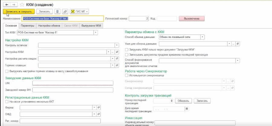Image resolution: width=272 pixels, height=126 pixels.
Task: Open the Настройка ККМ item via open icon
Action: pyautogui.click(x=117, y=52)
